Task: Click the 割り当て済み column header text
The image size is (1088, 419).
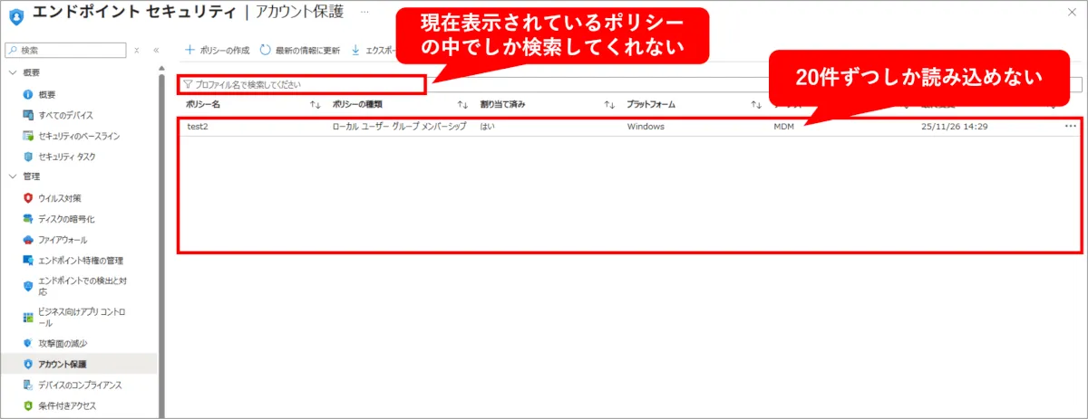Action: pyautogui.click(x=502, y=105)
